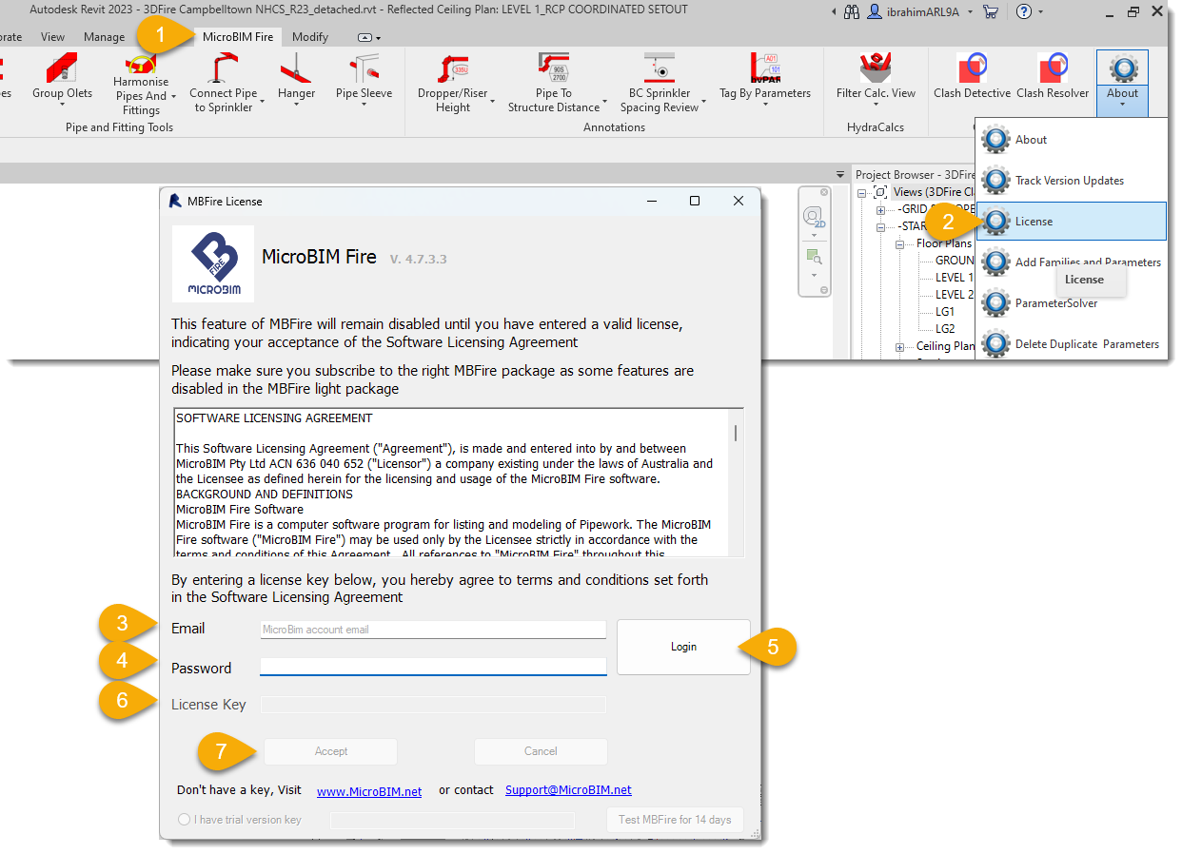
Task: Click the MicroBIM Fire logo image
Action: click(x=213, y=264)
